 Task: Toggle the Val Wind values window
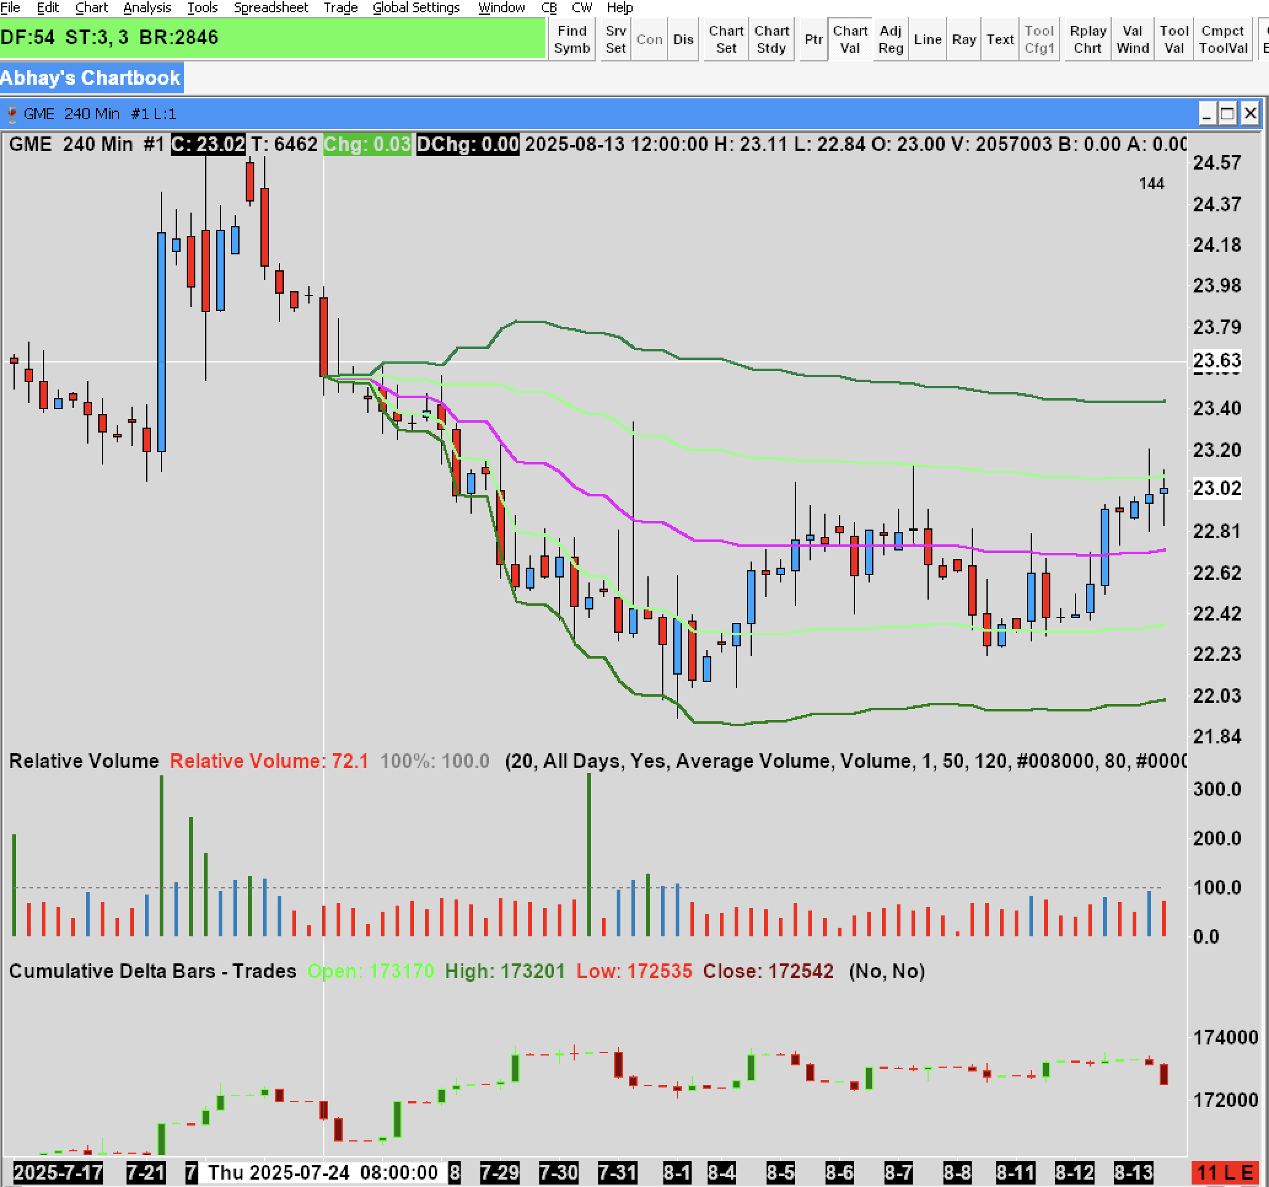(x=1132, y=39)
